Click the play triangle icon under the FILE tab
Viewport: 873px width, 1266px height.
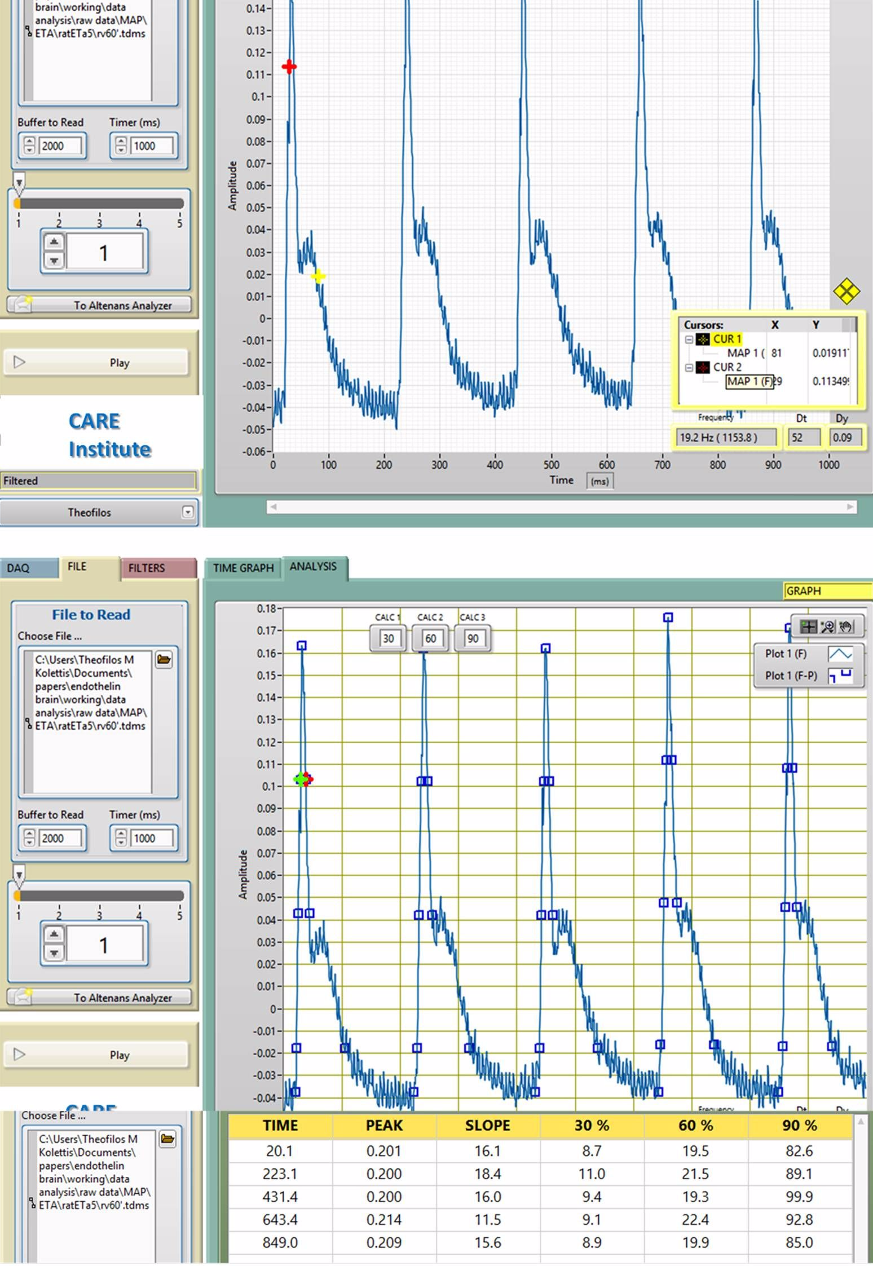click(19, 1054)
